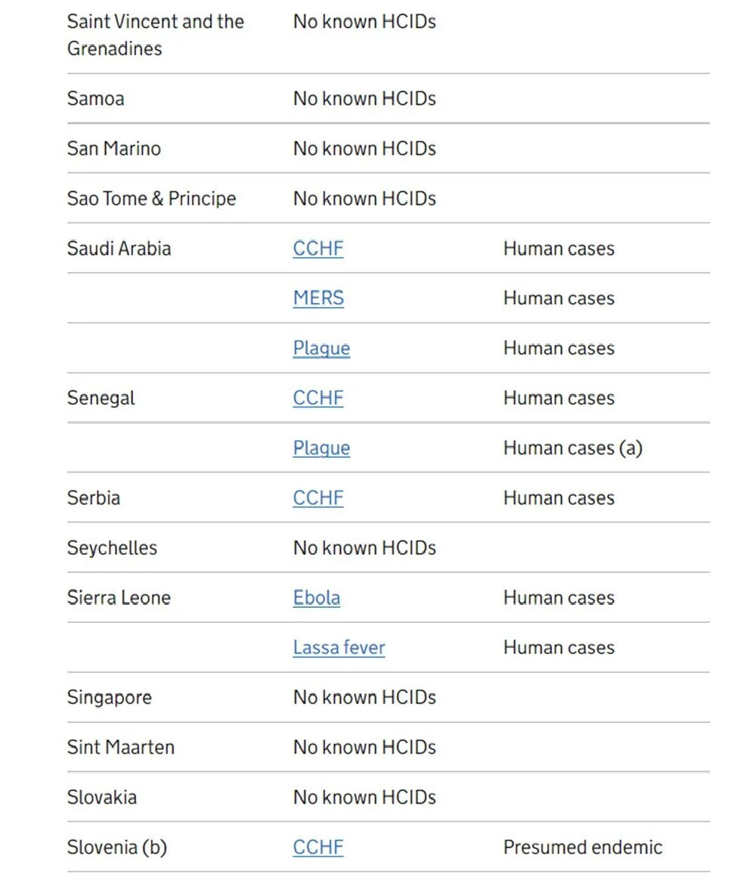Click the Slovenia (b) country label
756x883 pixels.
[x=117, y=847]
